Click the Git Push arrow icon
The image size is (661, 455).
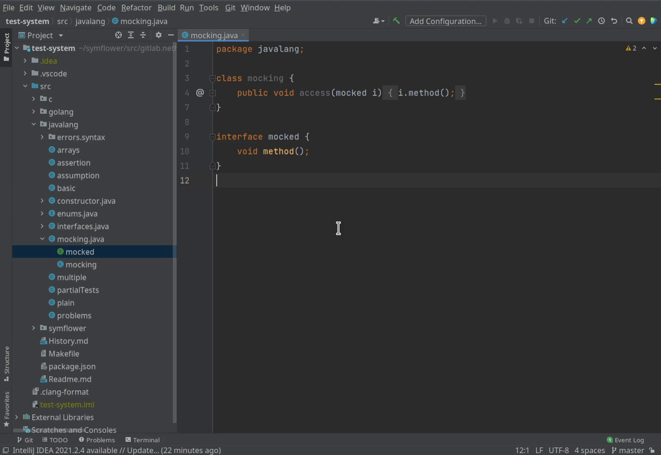(x=589, y=21)
